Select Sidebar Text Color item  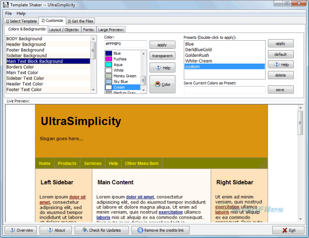point(48,78)
